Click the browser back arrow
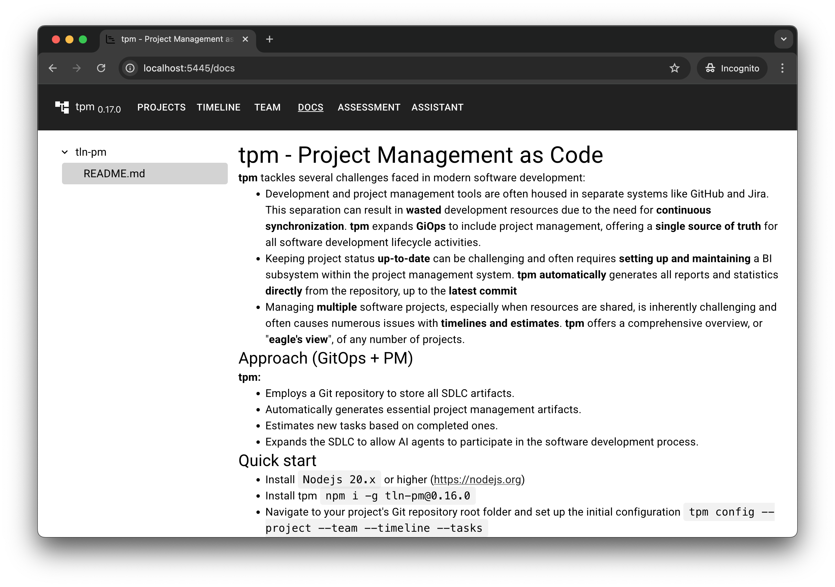 pyautogui.click(x=53, y=68)
